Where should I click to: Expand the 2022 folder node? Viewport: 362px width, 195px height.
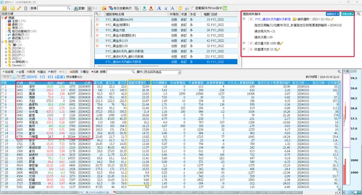coord(6,58)
